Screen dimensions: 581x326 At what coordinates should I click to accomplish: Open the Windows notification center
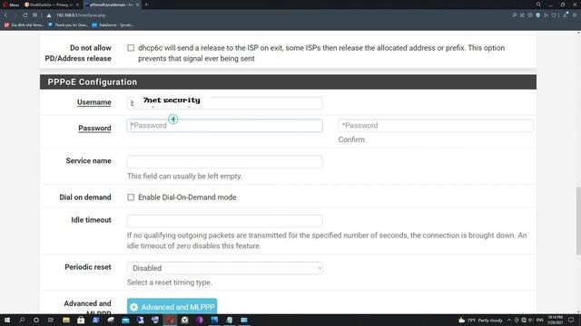(x=571, y=320)
